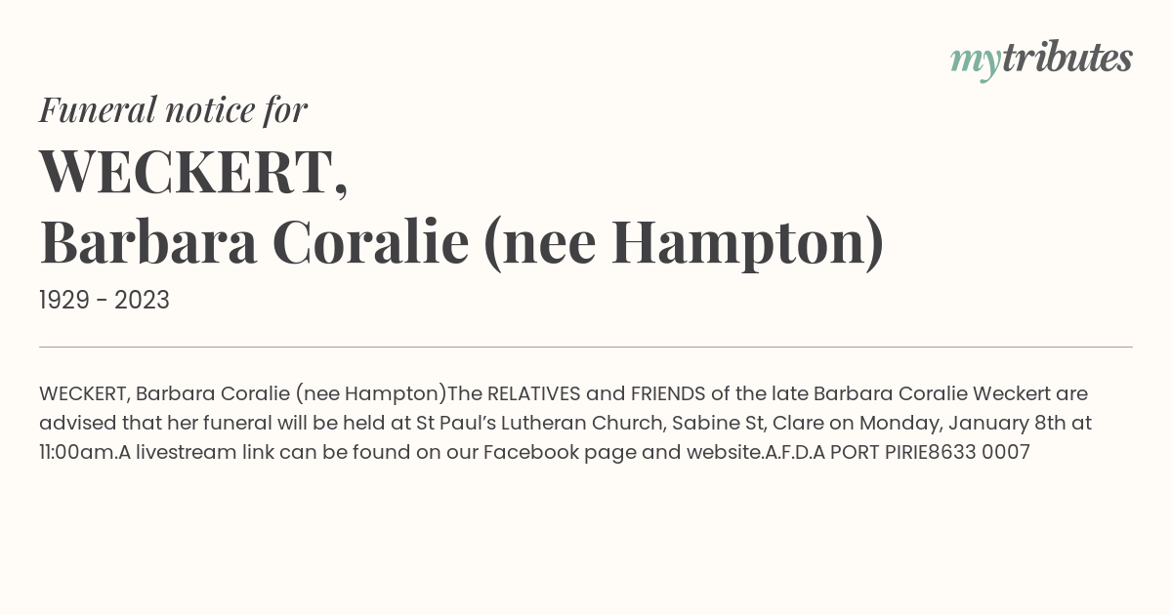Select the 'Funeral notice for' italic heading
Image resolution: width=1172 pixels, height=615 pixels.
pyautogui.click(x=173, y=109)
